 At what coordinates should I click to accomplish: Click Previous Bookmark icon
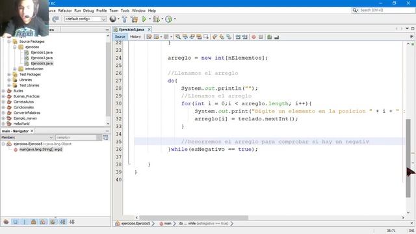pyautogui.click(x=214, y=37)
